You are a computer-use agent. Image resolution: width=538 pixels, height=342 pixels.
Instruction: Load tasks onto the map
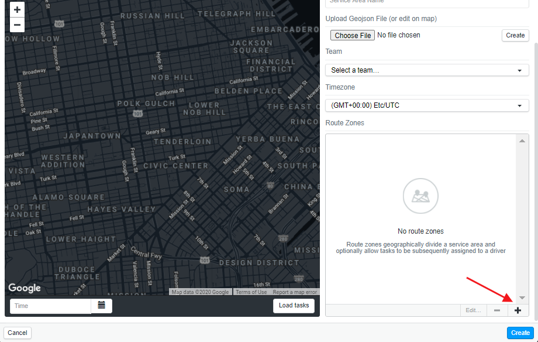[x=294, y=306]
